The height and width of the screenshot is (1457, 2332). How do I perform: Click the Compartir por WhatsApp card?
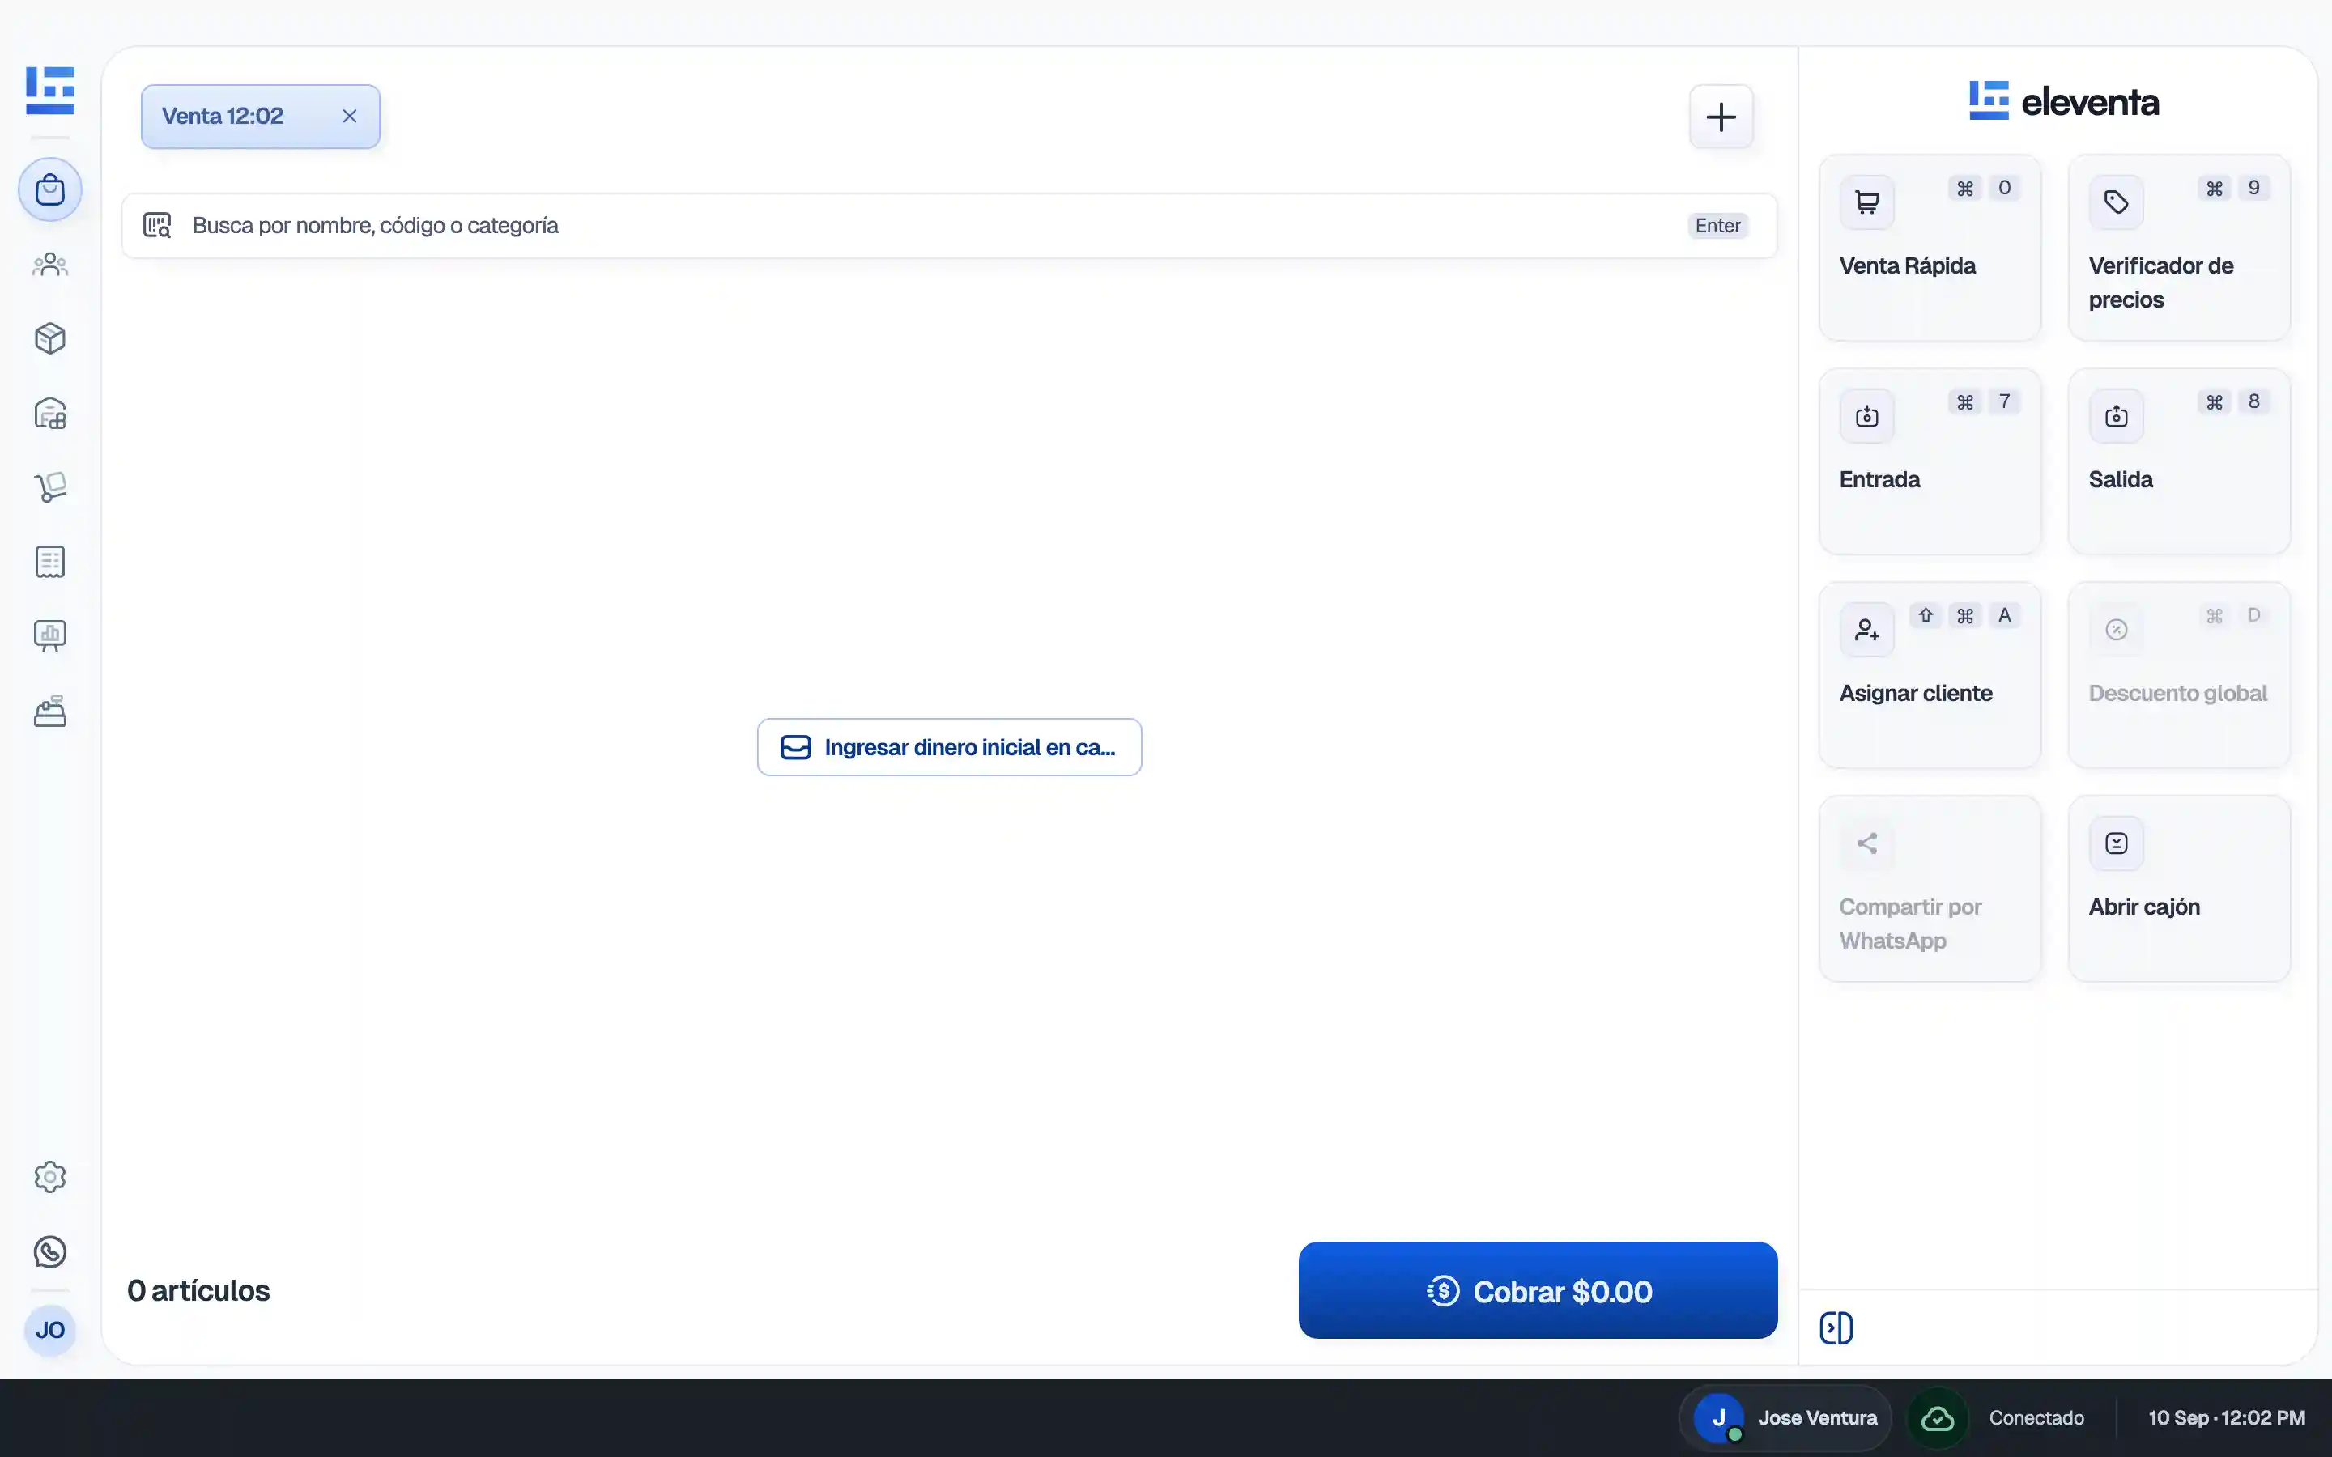pyautogui.click(x=1930, y=889)
